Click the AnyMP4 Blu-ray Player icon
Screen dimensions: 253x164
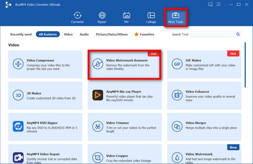coord(98,95)
